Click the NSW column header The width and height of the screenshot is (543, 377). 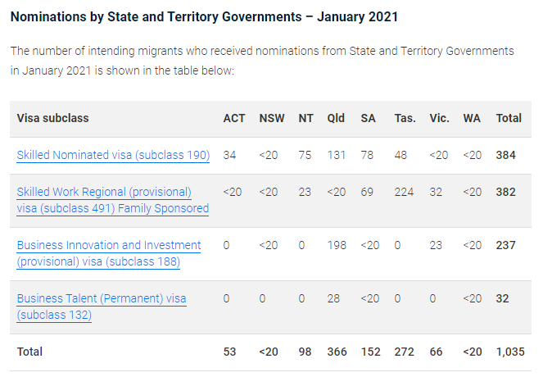(x=272, y=118)
